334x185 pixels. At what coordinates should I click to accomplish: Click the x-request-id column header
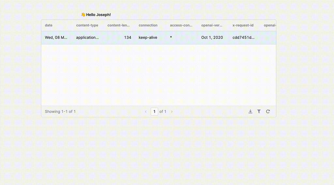coord(243,25)
